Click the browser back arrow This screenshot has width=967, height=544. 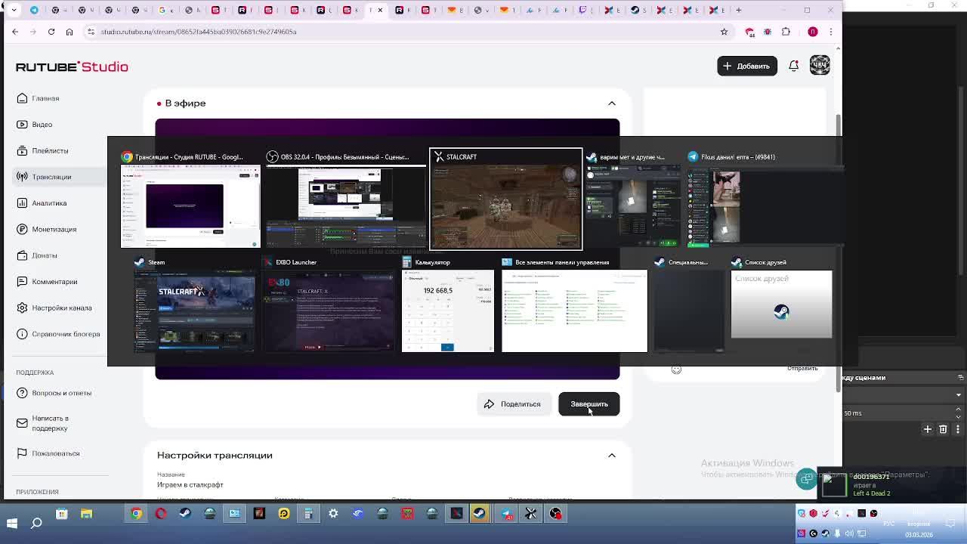(x=15, y=32)
